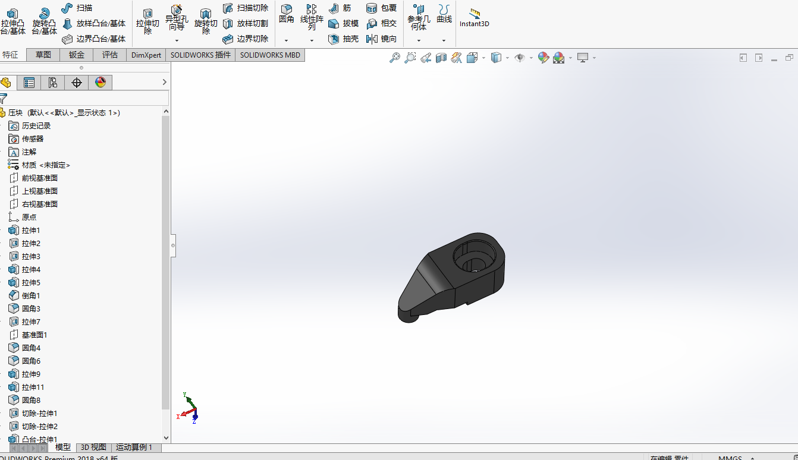The image size is (798, 460).
Task: Select the 圆角 fillet tool
Action: pos(287,14)
